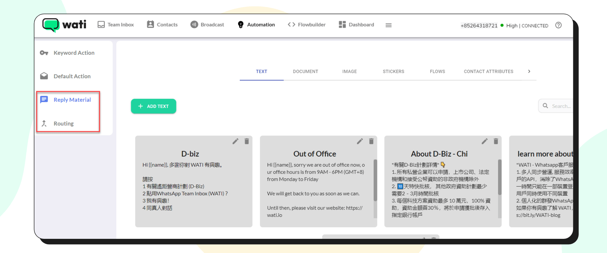Click pencil icon on About D-Biz - Chi
607x253 pixels.
click(485, 141)
